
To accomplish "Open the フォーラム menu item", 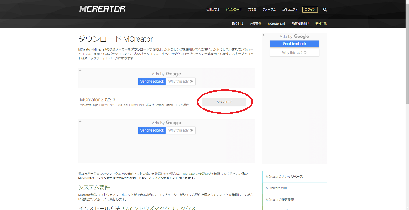I will click(x=269, y=9).
